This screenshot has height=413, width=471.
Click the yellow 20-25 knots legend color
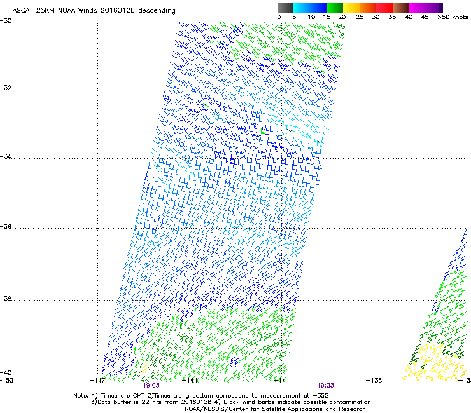[x=351, y=8]
